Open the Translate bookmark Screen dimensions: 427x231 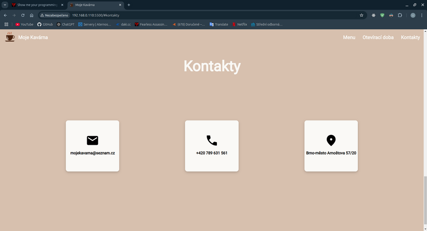click(x=219, y=24)
